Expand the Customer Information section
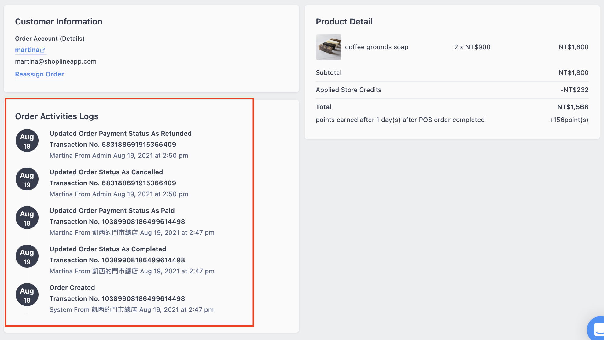Viewport: 604px width, 340px height. coord(58,21)
